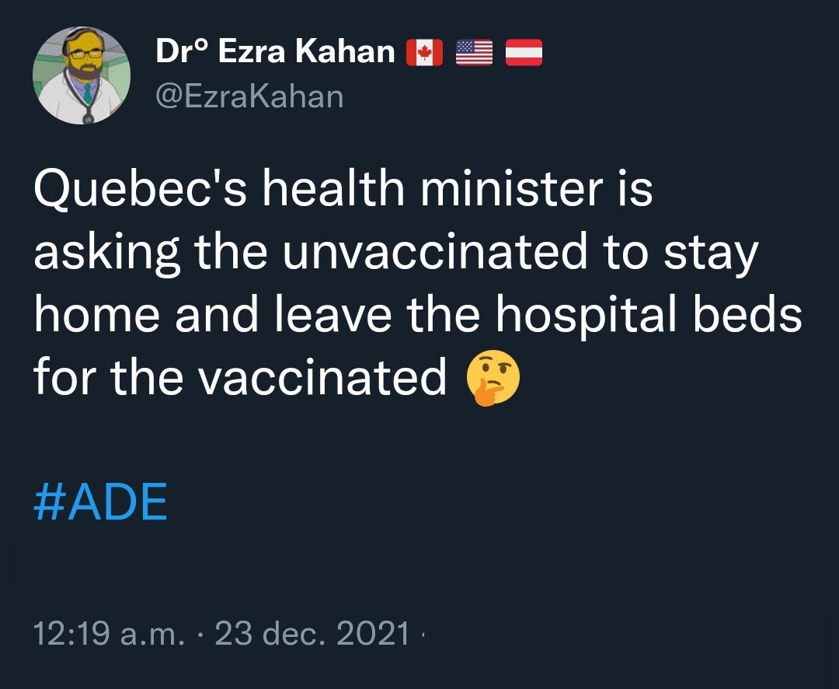Image resolution: width=839 pixels, height=689 pixels.
Task: Click the 12:19 a.m. timestamp
Action: click(109, 634)
